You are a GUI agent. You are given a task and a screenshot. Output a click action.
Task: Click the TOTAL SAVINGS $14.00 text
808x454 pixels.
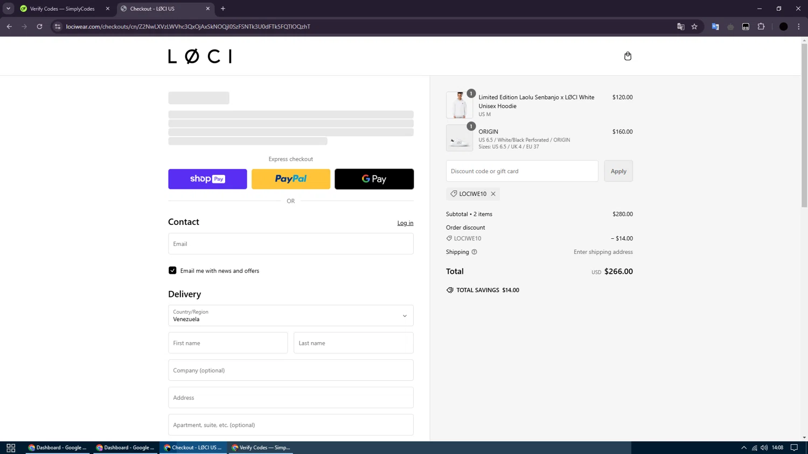pyautogui.click(x=487, y=290)
